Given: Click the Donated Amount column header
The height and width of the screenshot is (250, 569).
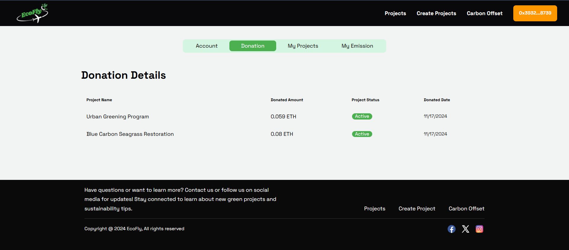Looking at the screenshot, I should [287, 100].
